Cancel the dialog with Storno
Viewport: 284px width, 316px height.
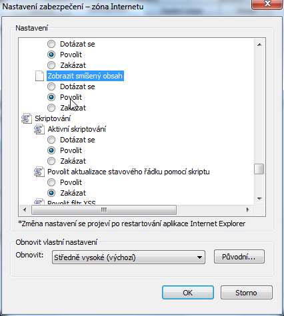(247, 293)
